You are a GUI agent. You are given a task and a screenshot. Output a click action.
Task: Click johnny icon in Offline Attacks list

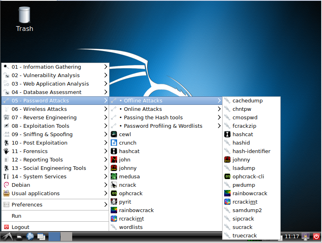click(x=227, y=160)
